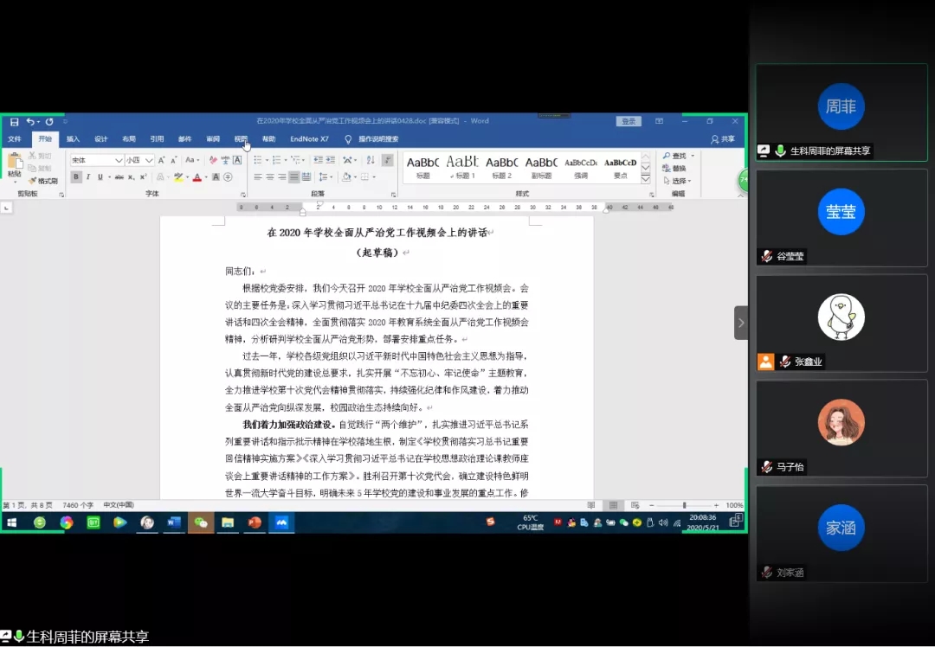935x647 pixels.
Task: Click the Paste (粘贴) clipboard icon
Action: coord(15,164)
